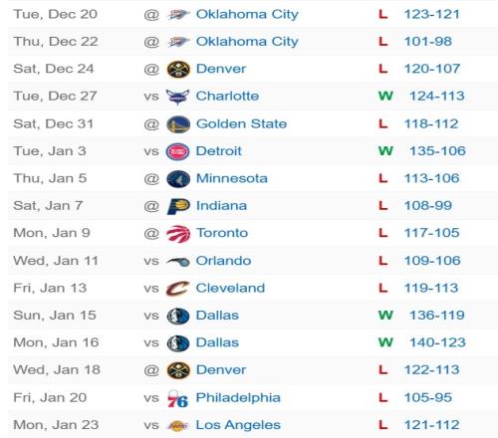The height and width of the screenshot is (438, 498).
Task: Click the Toronto Raptors logo
Action: click(178, 234)
